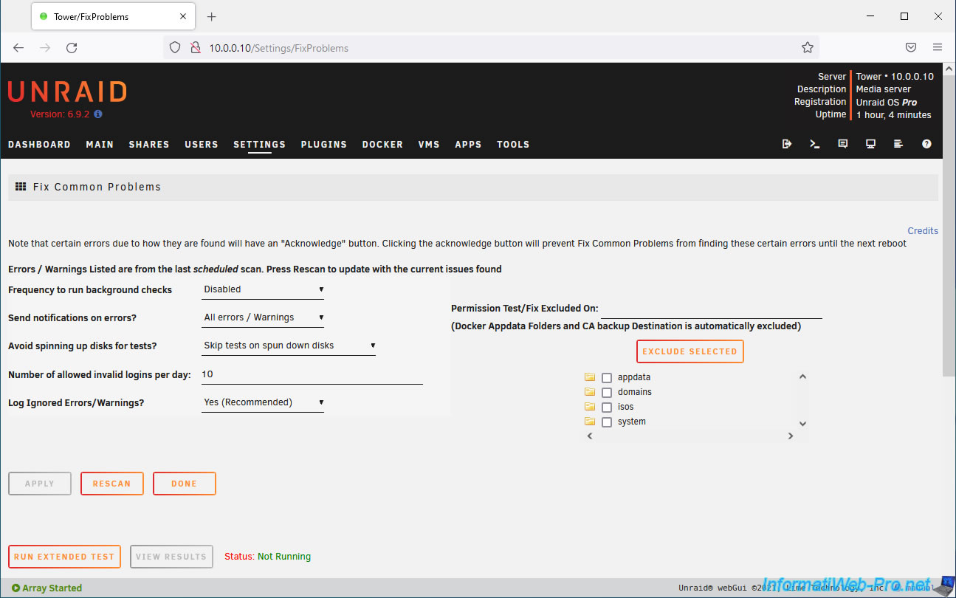This screenshot has height=598, width=956.
Task: Reload the page with the browser refresh icon
Action: point(72,48)
